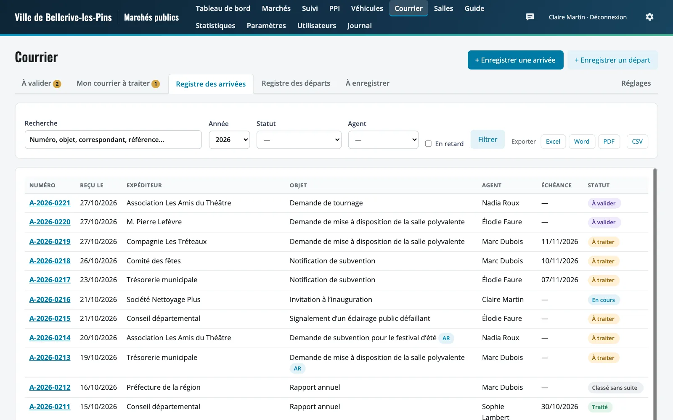The height and width of the screenshot is (420, 673).
Task: Click En cours status badge for A-2026-0216
Action: click(x=603, y=300)
